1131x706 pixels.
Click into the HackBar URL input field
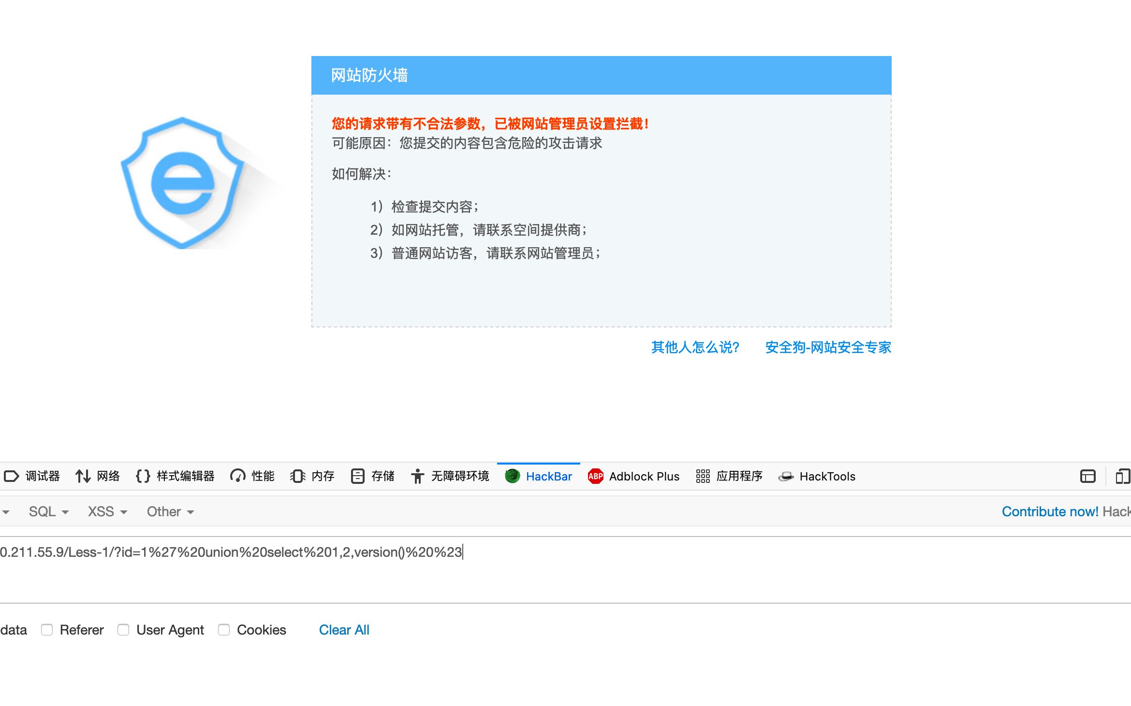click(565, 570)
